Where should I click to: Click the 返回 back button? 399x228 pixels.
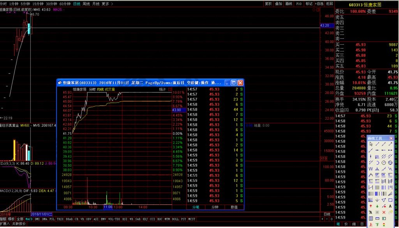pyautogui.click(x=329, y=3)
